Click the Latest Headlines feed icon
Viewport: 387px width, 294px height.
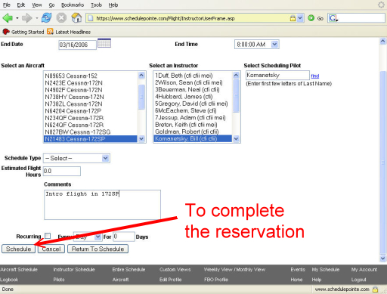tap(50, 32)
